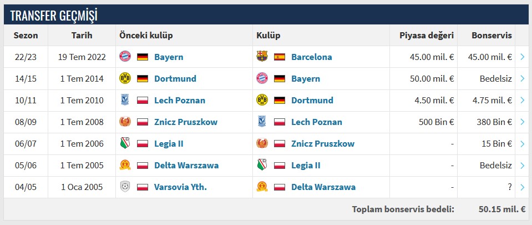This screenshot has width=532, height=225.
Task: Click the Barcelona club crest icon
Action: [x=262, y=57]
